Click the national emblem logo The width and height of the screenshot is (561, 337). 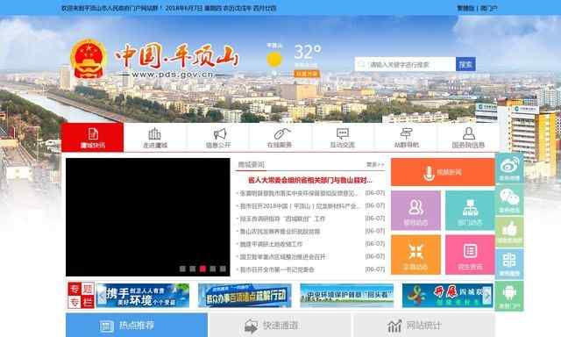click(89, 59)
